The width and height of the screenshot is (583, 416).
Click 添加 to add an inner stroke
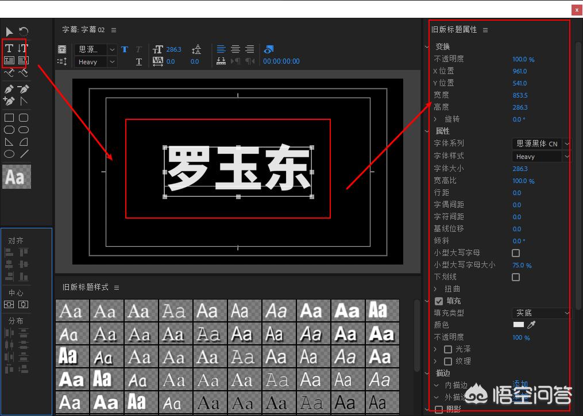519,384
